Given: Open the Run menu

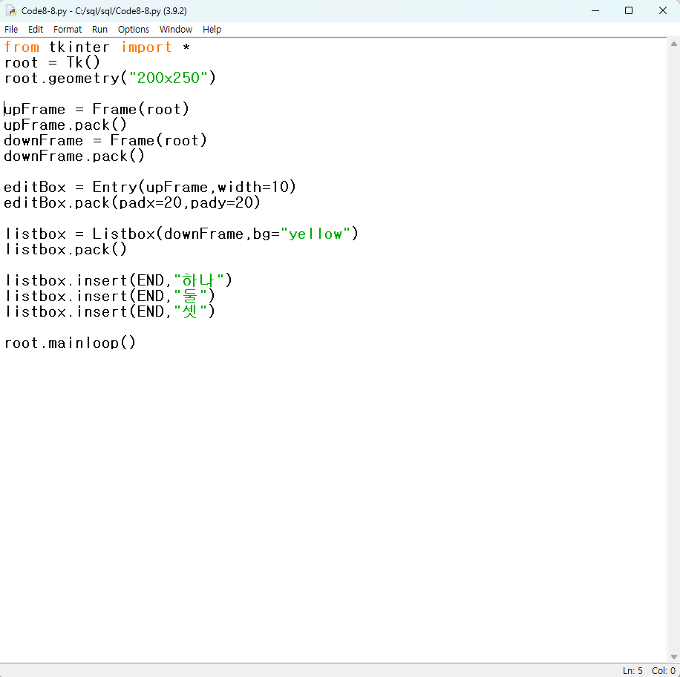Looking at the screenshot, I should [x=99, y=30].
